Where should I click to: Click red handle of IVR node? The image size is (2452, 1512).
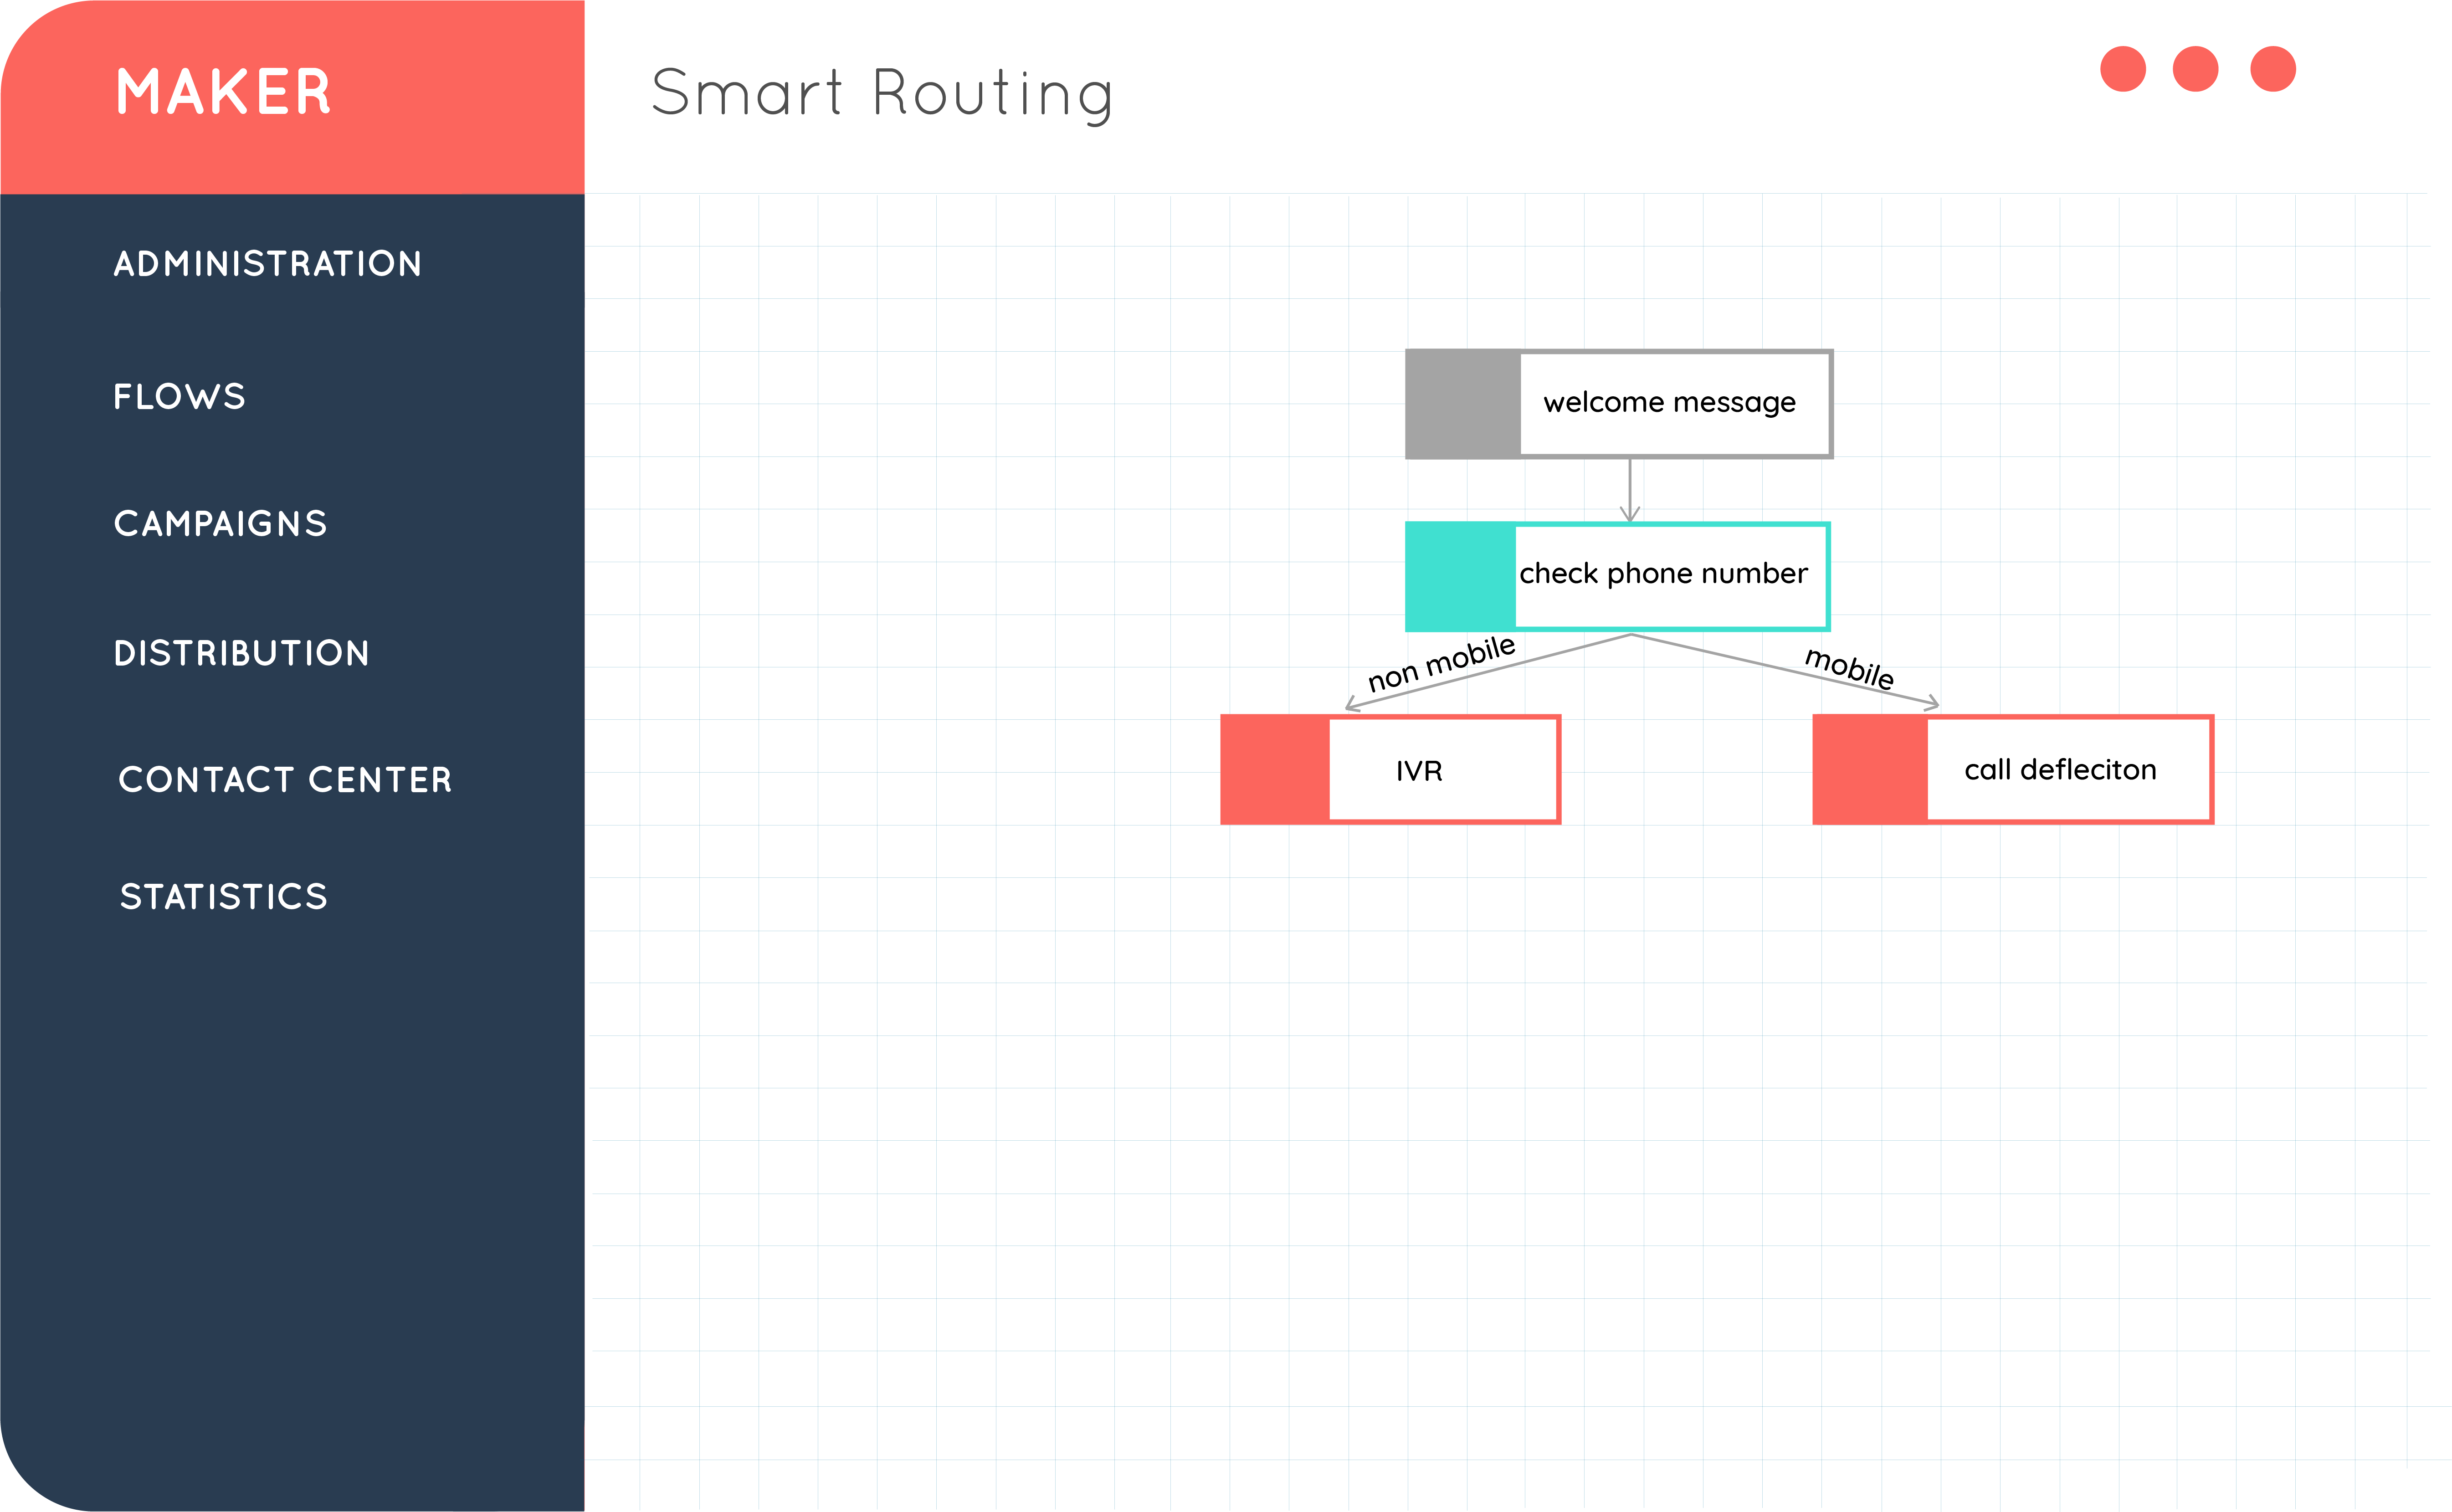click(x=1275, y=770)
